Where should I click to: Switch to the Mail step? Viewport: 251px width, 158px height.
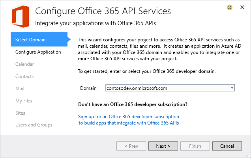coord(20,88)
